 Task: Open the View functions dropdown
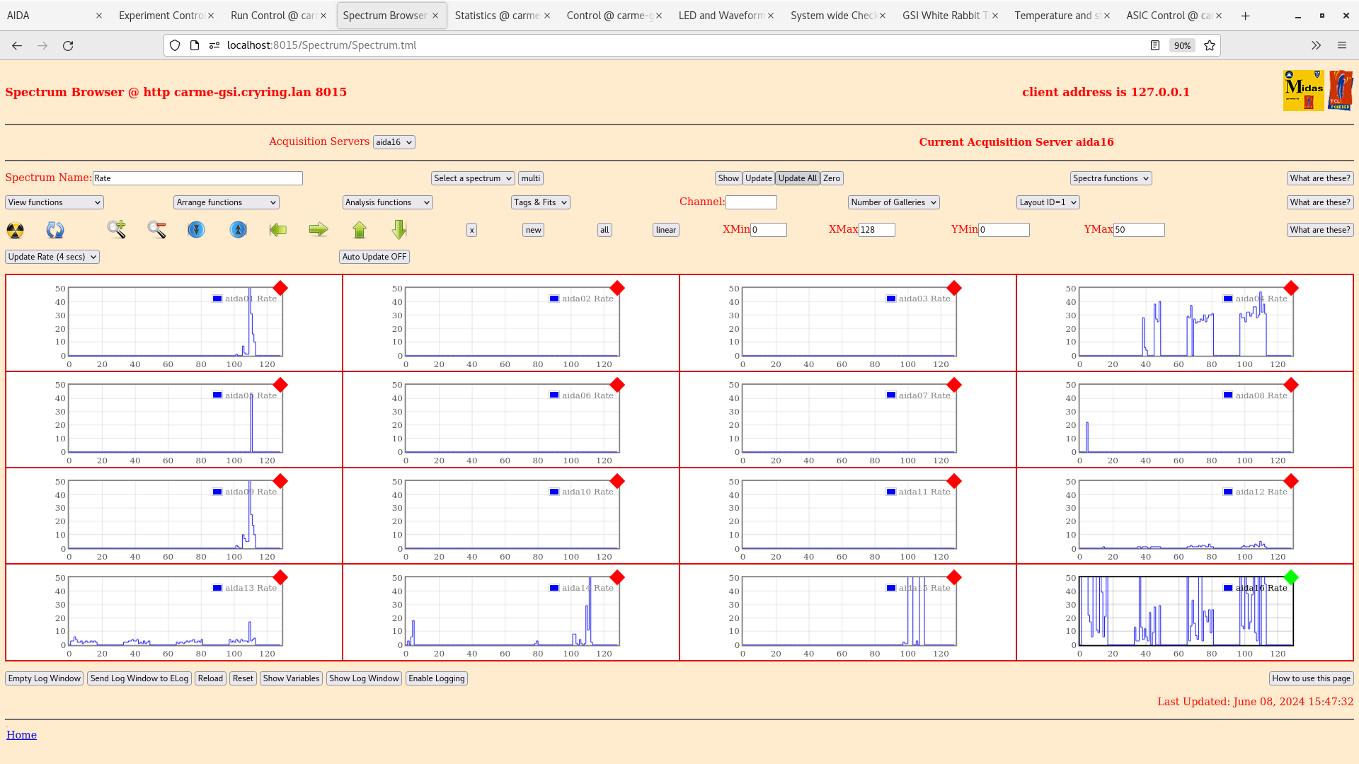coord(53,202)
